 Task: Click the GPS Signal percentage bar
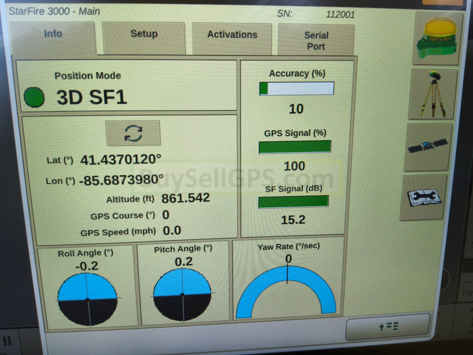[x=295, y=147]
